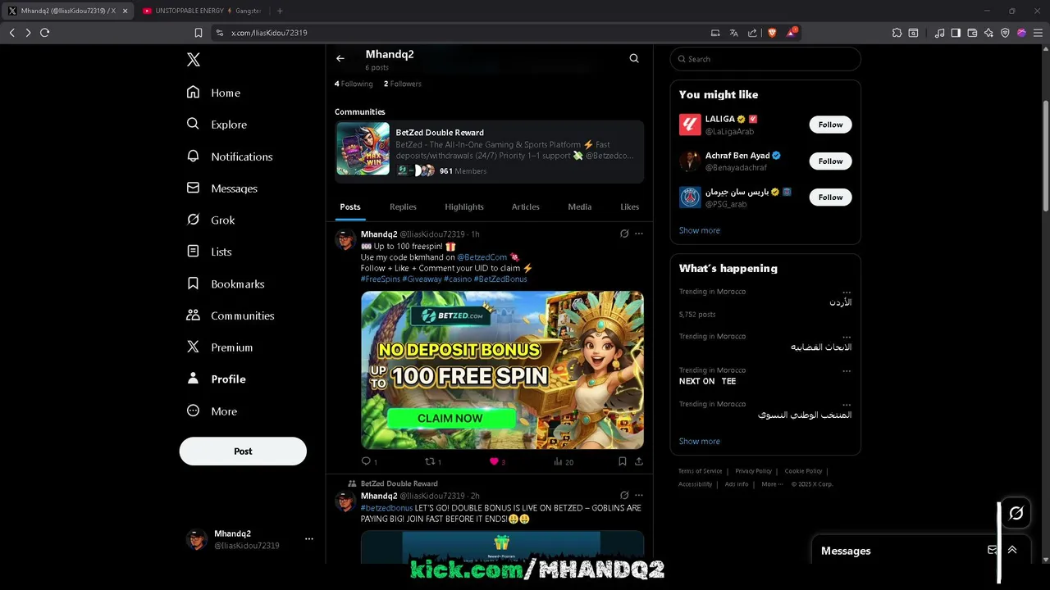
Task: Click the X Search input field
Action: pyautogui.click(x=765, y=59)
